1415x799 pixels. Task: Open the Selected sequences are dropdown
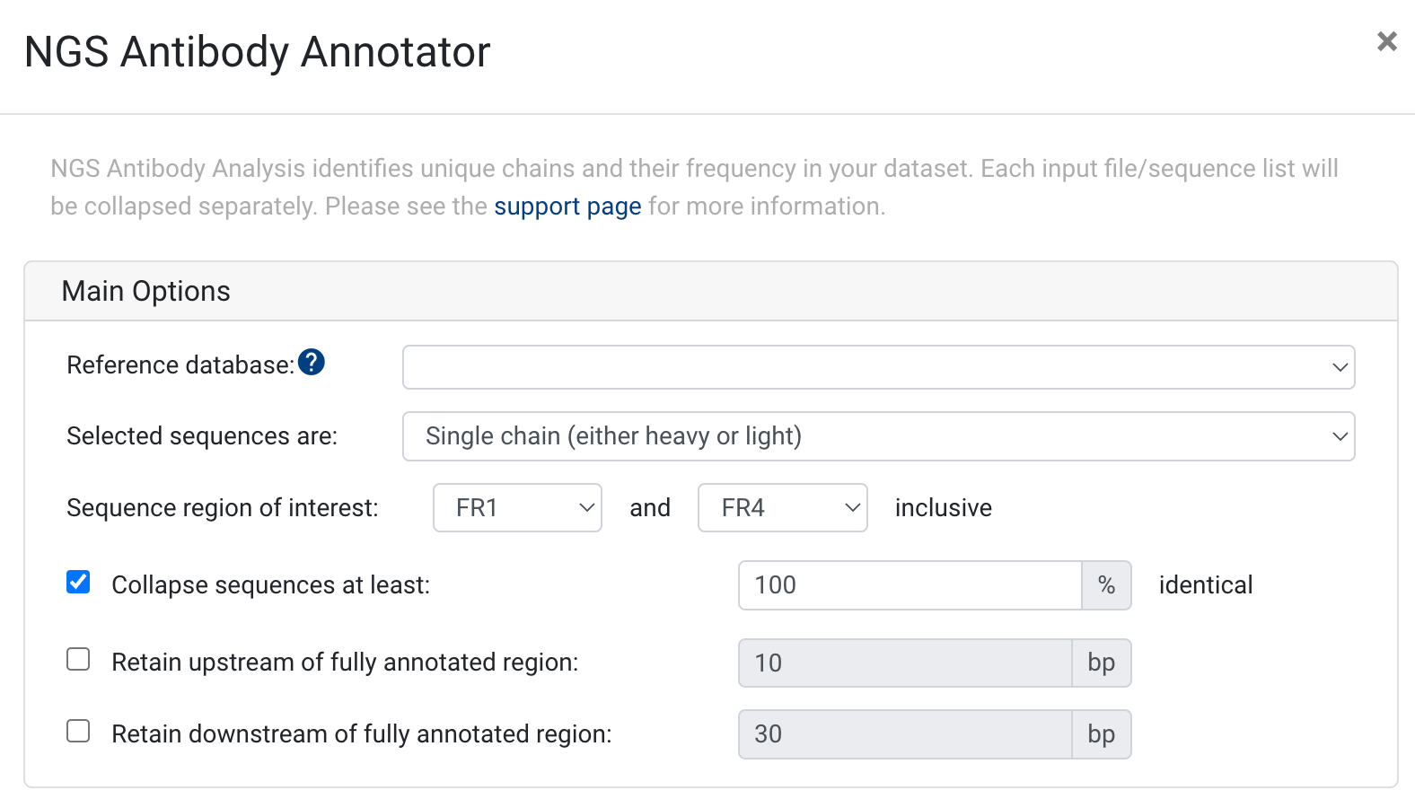[x=878, y=436]
